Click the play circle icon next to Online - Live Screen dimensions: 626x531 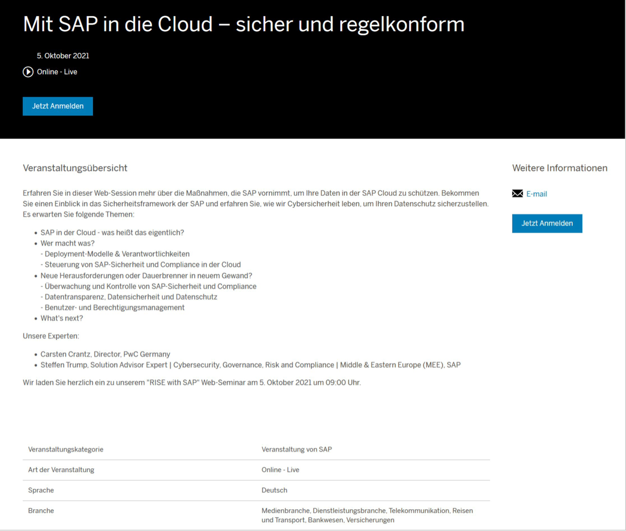(x=28, y=72)
